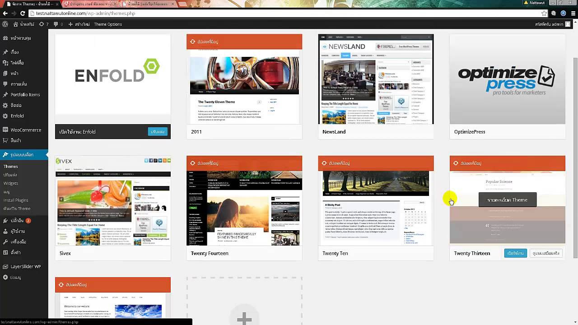Open the ตัวแก้ไข Theme editor submenu
578x325 pixels.
click(x=17, y=209)
